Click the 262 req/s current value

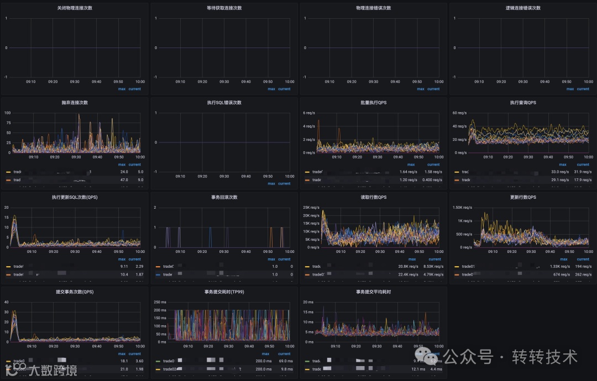[x=583, y=274]
